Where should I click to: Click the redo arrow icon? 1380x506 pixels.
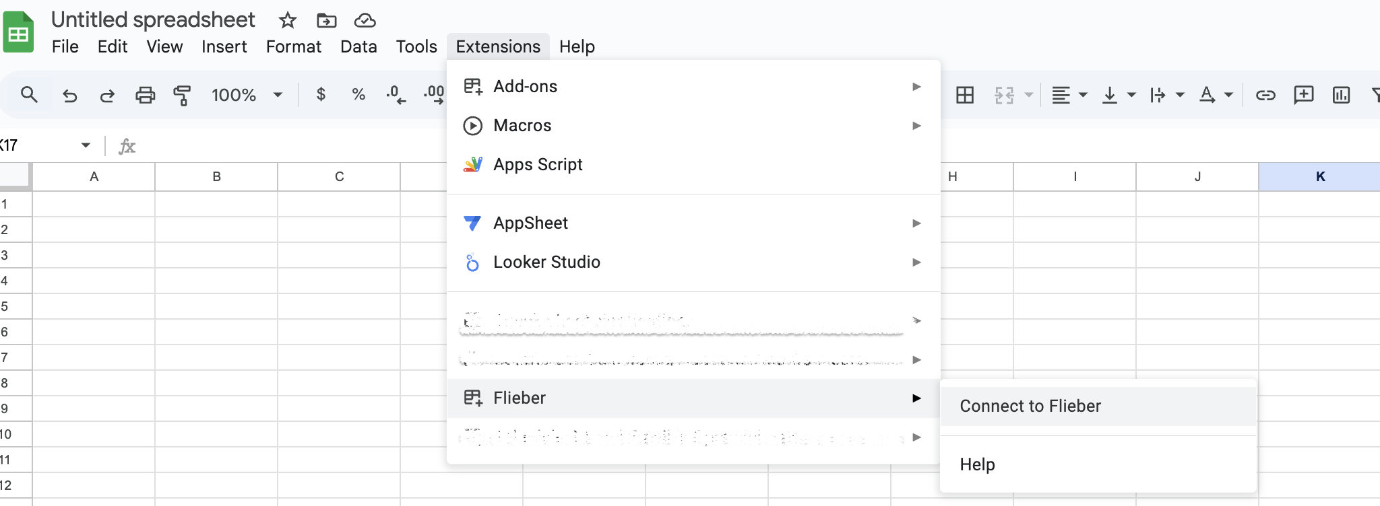click(x=107, y=96)
